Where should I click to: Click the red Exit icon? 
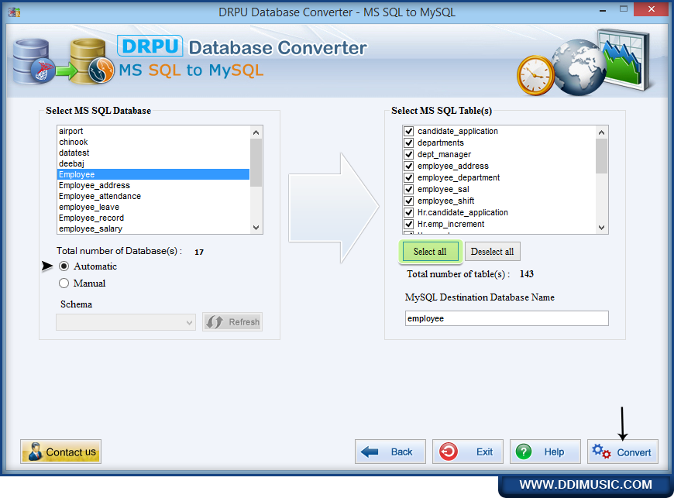point(449,452)
